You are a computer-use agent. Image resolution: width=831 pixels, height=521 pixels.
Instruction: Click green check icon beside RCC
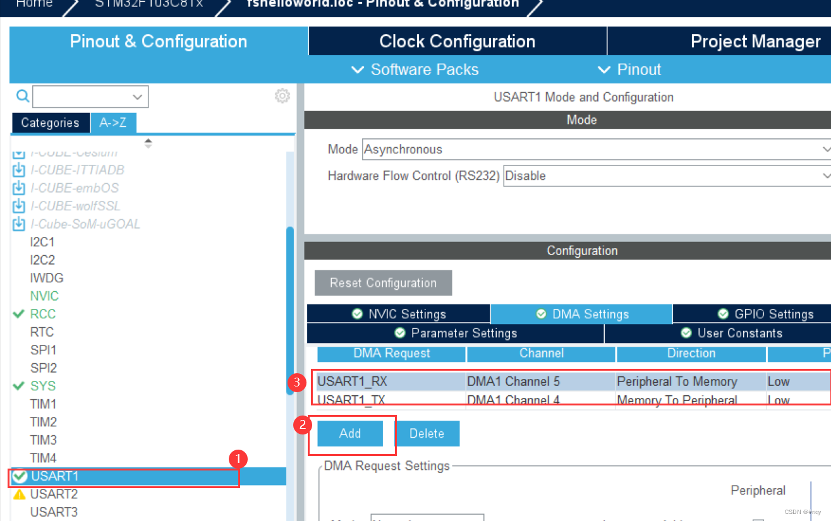19,314
